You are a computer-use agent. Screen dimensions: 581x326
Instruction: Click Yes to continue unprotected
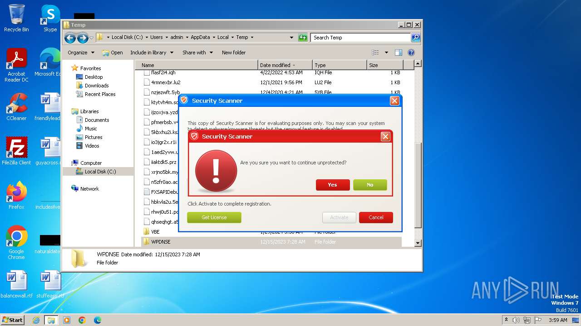tap(333, 185)
